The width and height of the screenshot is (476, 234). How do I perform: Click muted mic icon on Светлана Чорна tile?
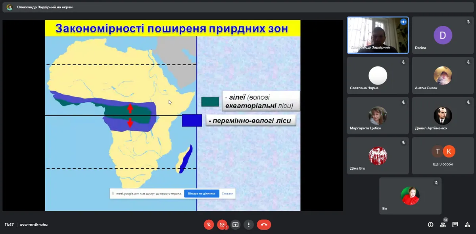click(x=403, y=62)
